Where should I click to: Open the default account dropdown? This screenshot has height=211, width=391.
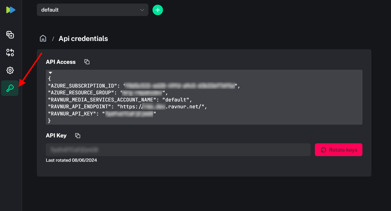click(x=92, y=10)
